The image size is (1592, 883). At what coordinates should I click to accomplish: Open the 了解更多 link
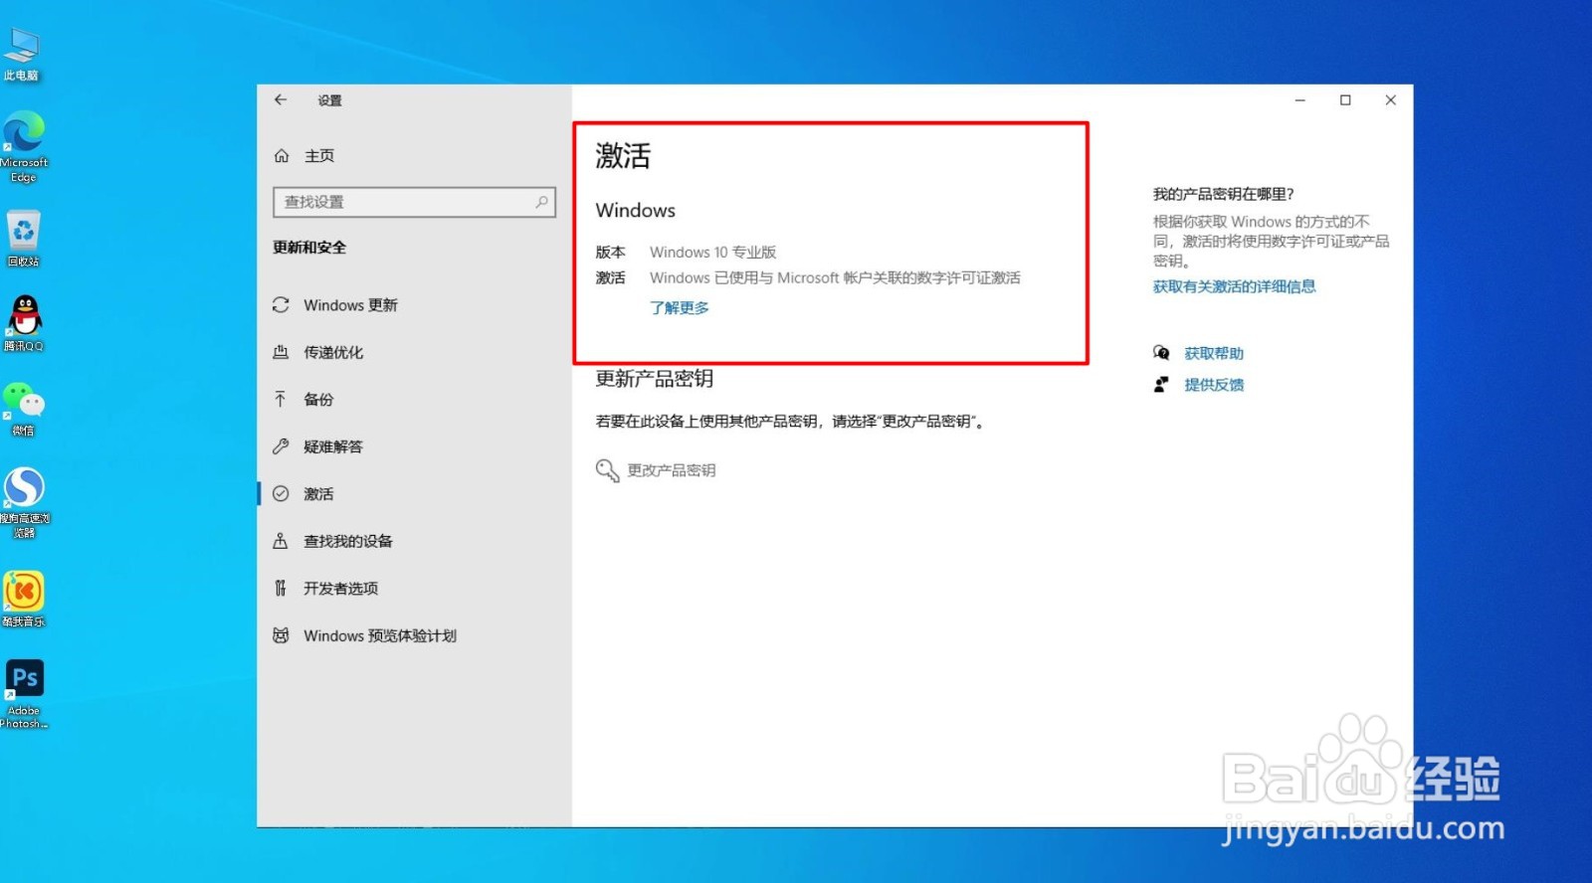tap(680, 308)
